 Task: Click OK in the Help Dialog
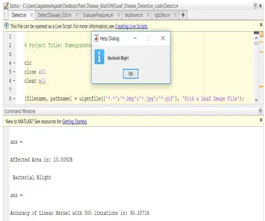[x=131, y=74]
